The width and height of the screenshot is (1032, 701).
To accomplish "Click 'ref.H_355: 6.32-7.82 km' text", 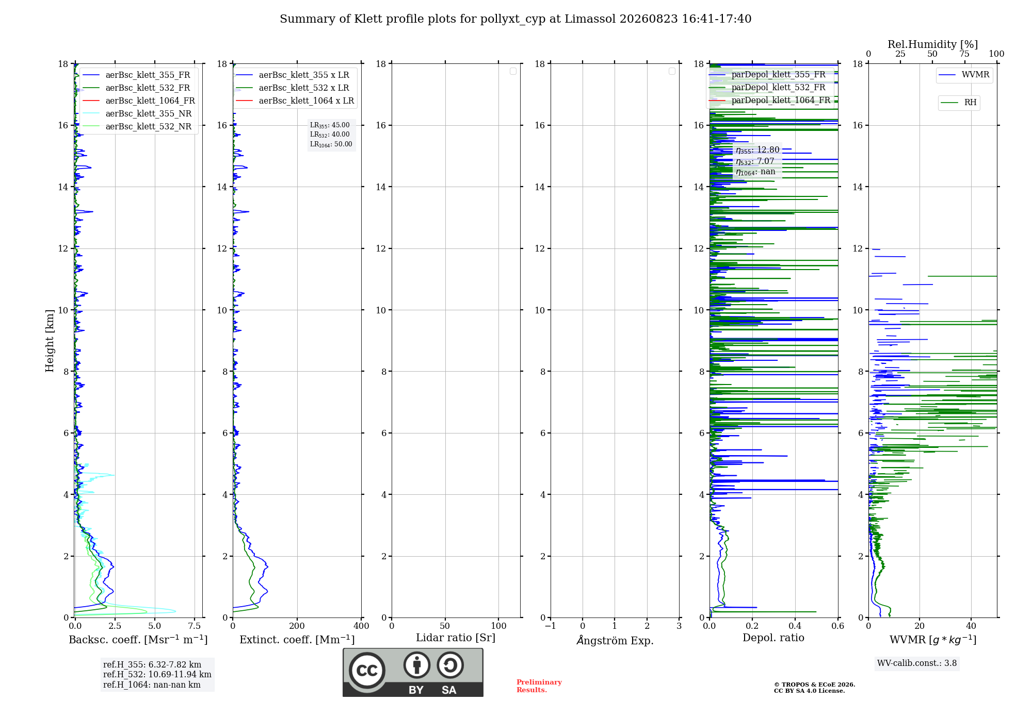I will [x=152, y=665].
